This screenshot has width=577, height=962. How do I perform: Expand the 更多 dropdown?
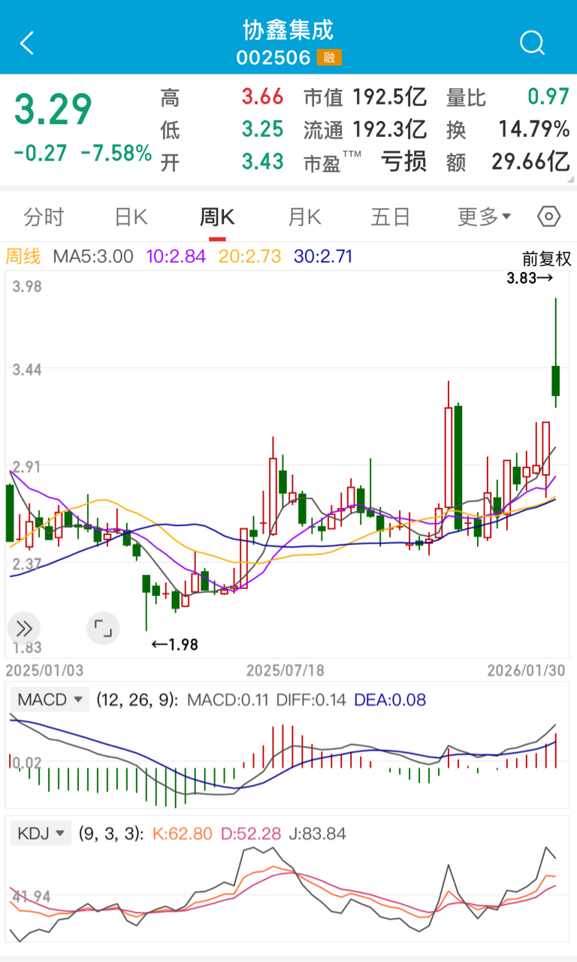click(x=485, y=217)
